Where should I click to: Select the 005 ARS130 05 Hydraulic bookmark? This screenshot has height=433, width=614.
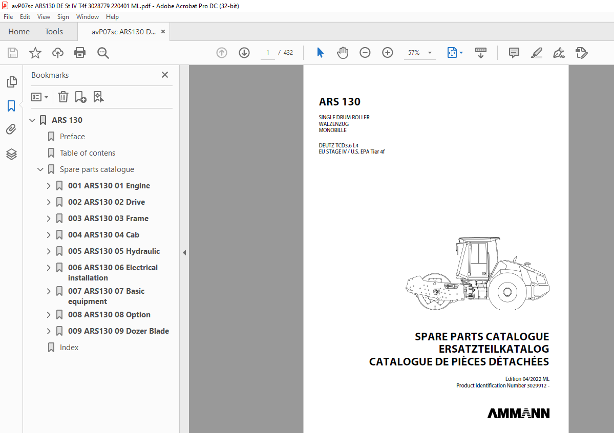(x=114, y=251)
